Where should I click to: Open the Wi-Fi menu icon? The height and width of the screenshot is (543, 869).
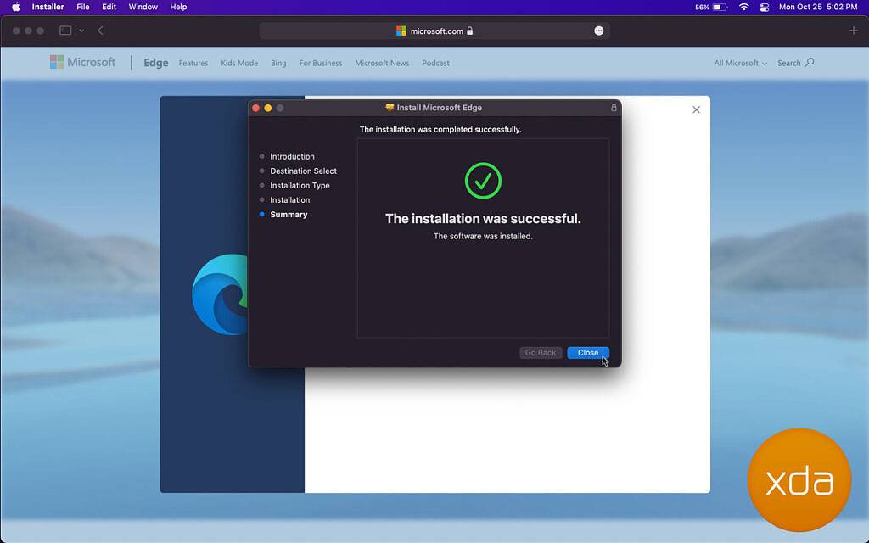click(x=743, y=7)
